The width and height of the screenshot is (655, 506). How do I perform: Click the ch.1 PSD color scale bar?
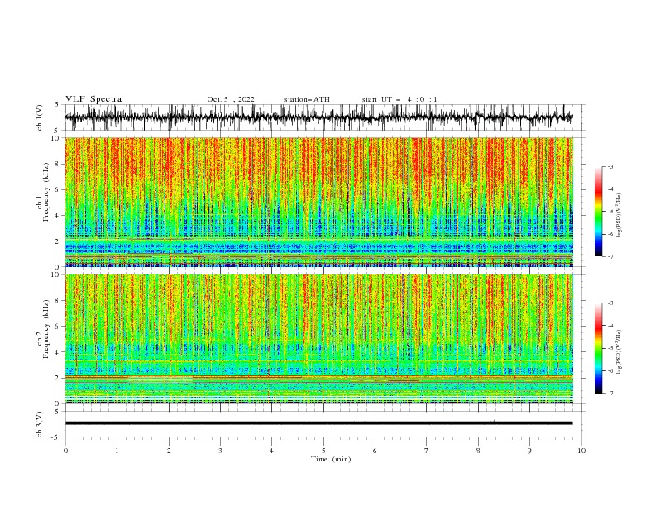tap(598, 212)
